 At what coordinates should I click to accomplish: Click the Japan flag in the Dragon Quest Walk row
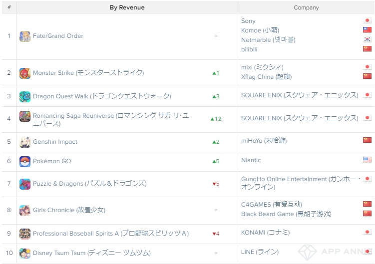point(367,95)
